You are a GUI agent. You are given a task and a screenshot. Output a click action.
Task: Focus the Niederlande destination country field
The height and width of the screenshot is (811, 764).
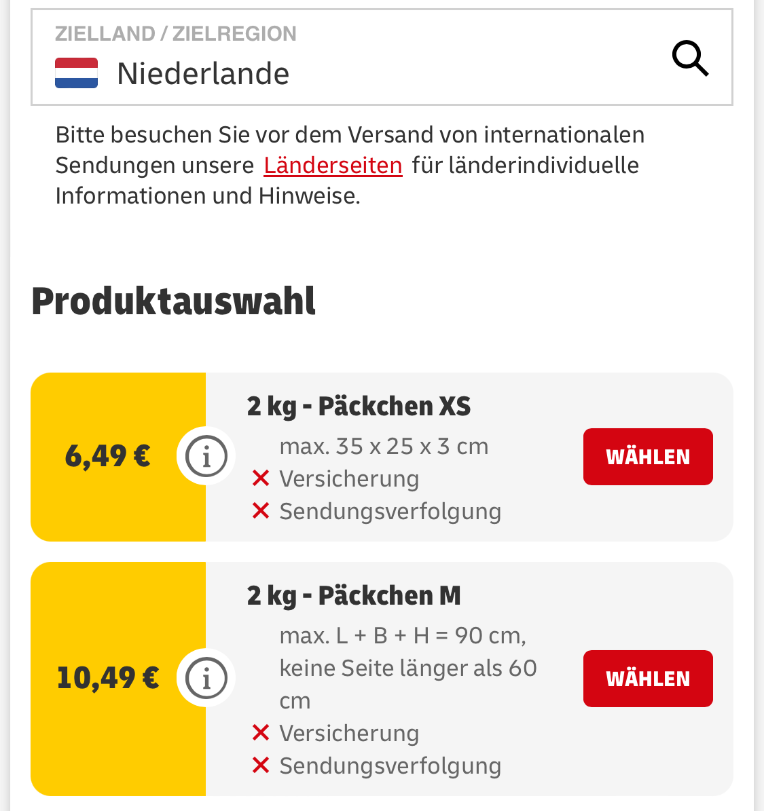(x=340, y=73)
